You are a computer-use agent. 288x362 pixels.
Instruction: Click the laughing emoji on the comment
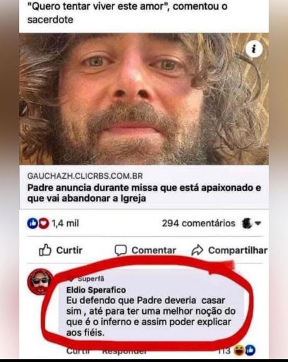point(238,351)
